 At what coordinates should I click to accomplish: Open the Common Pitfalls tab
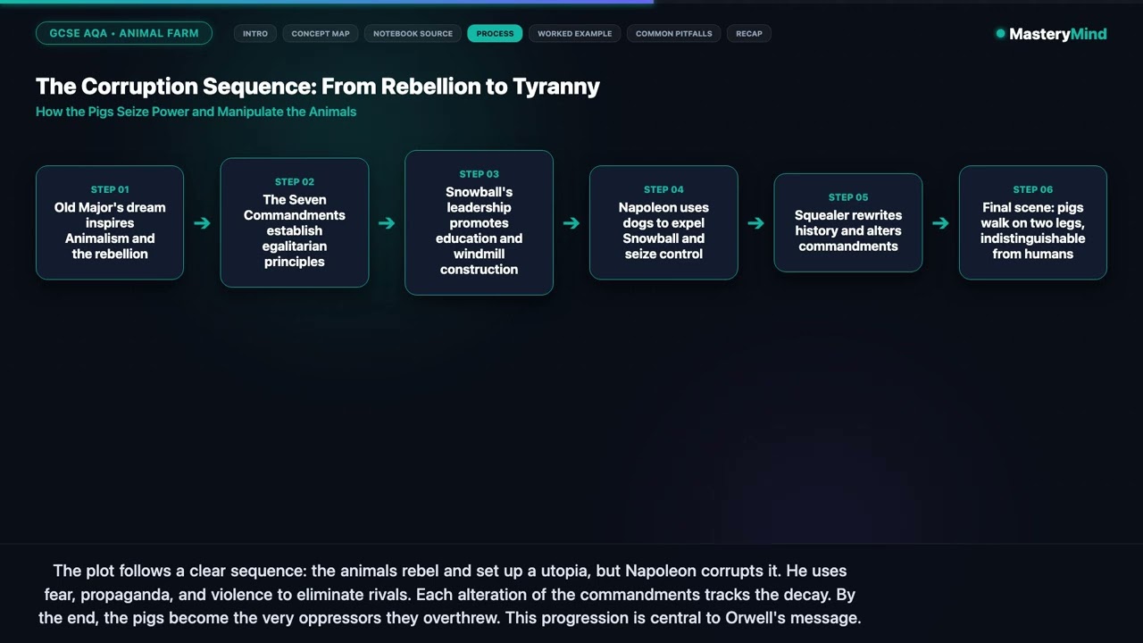point(673,34)
